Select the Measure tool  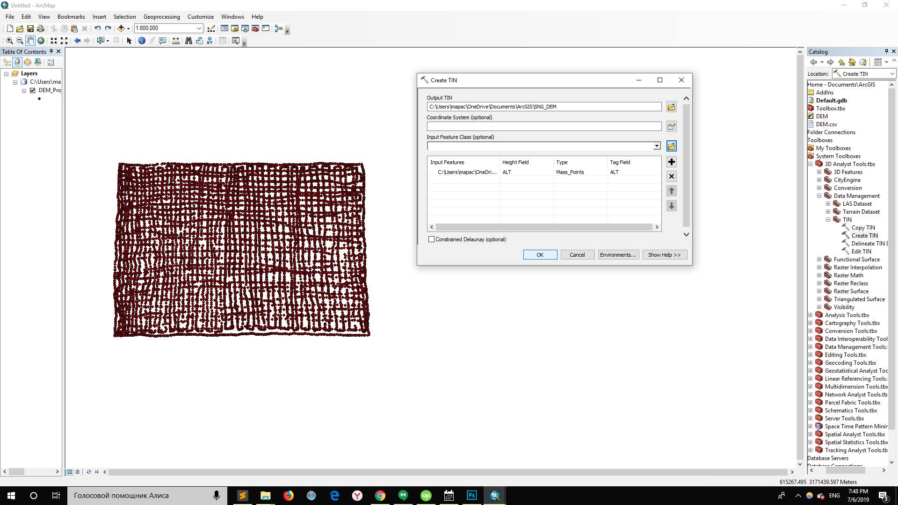(x=176, y=41)
